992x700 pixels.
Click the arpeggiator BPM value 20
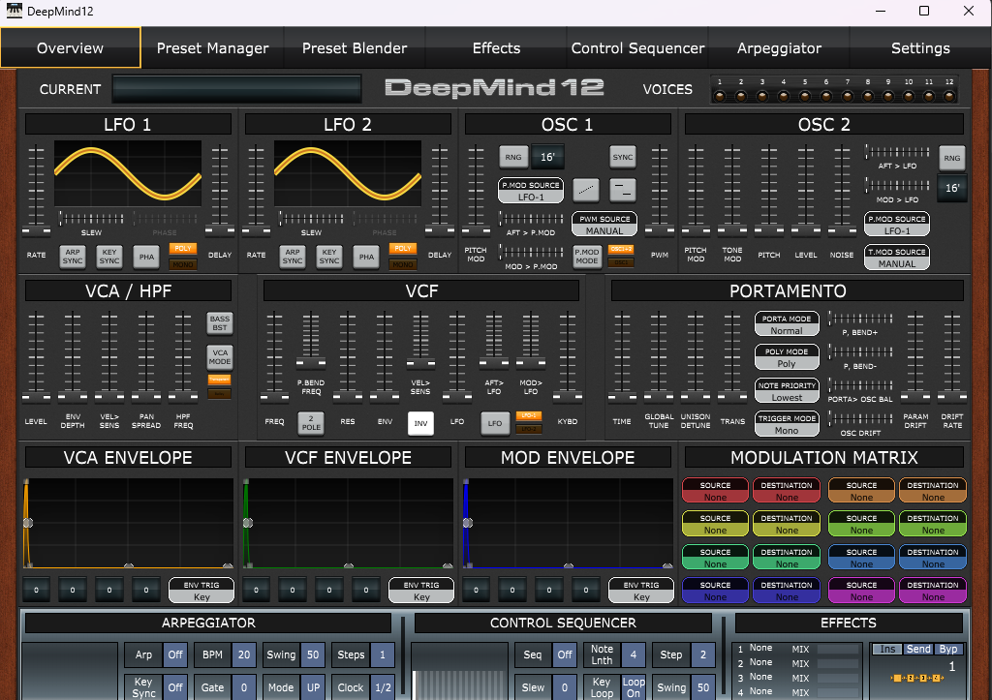[x=244, y=654]
